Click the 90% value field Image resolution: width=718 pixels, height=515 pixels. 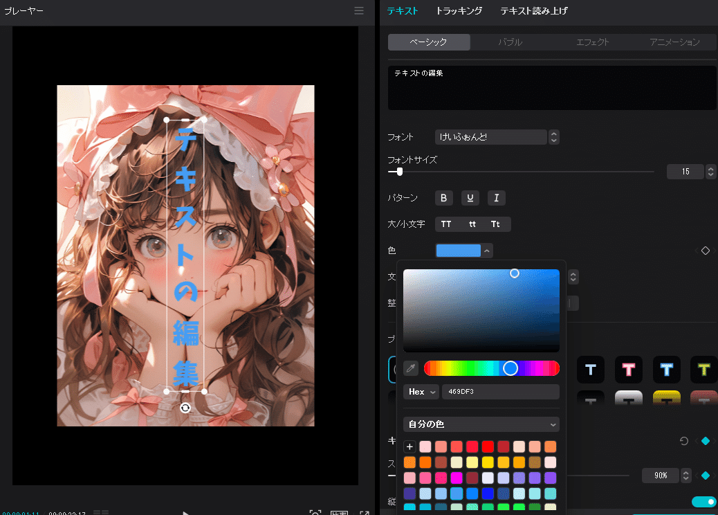661,476
